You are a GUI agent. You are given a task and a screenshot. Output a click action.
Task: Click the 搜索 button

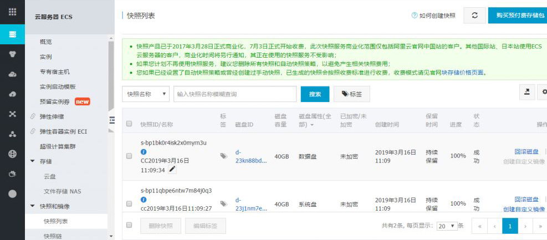point(315,94)
